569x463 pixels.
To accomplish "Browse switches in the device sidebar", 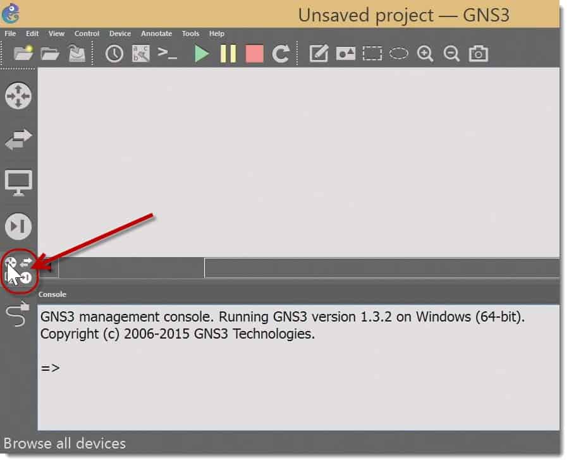I will (18, 140).
